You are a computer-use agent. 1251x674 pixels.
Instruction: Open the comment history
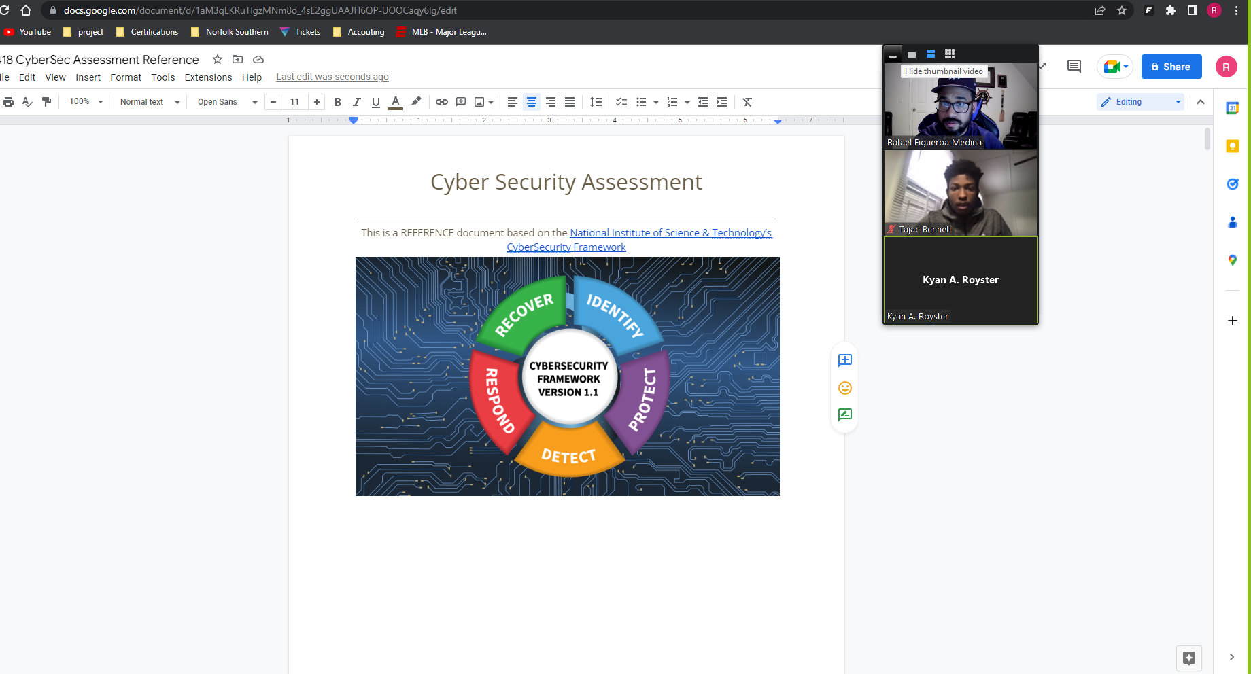pos(1074,66)
